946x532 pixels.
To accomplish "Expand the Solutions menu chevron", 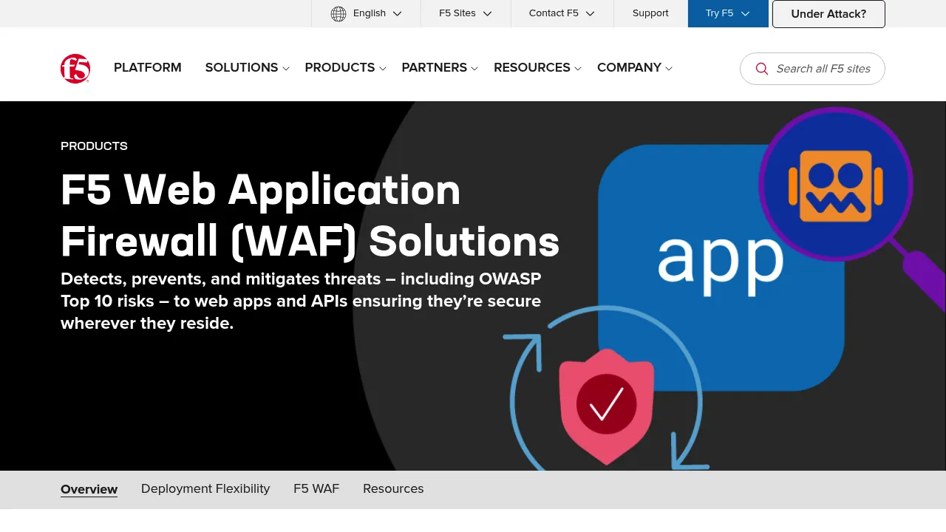I will coord(286,69).
